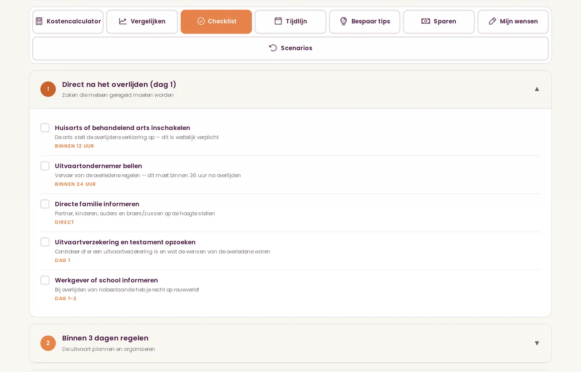Open the Scenarios tab
The width and height of the screenshot is (581, 372).
[x=290, y=49]
